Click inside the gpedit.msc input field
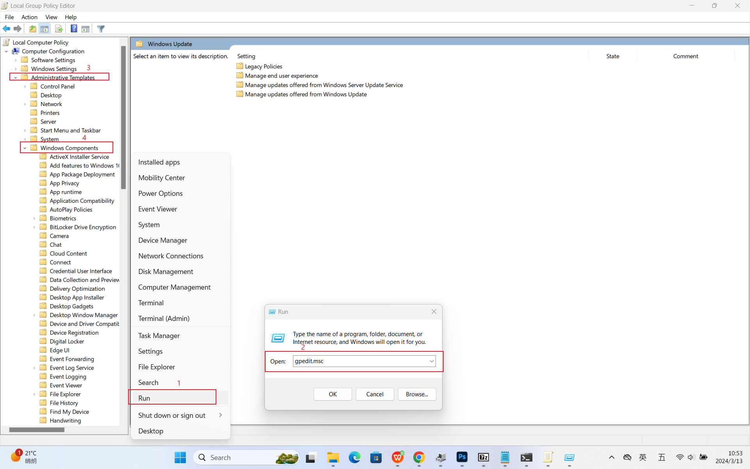Screen dimensions: 750x469 click(352, 361)
